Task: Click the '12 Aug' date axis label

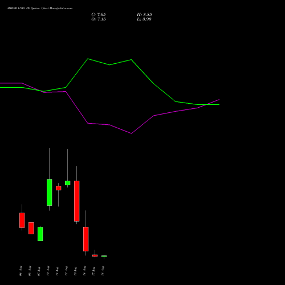Action: (x=66, y=271)
